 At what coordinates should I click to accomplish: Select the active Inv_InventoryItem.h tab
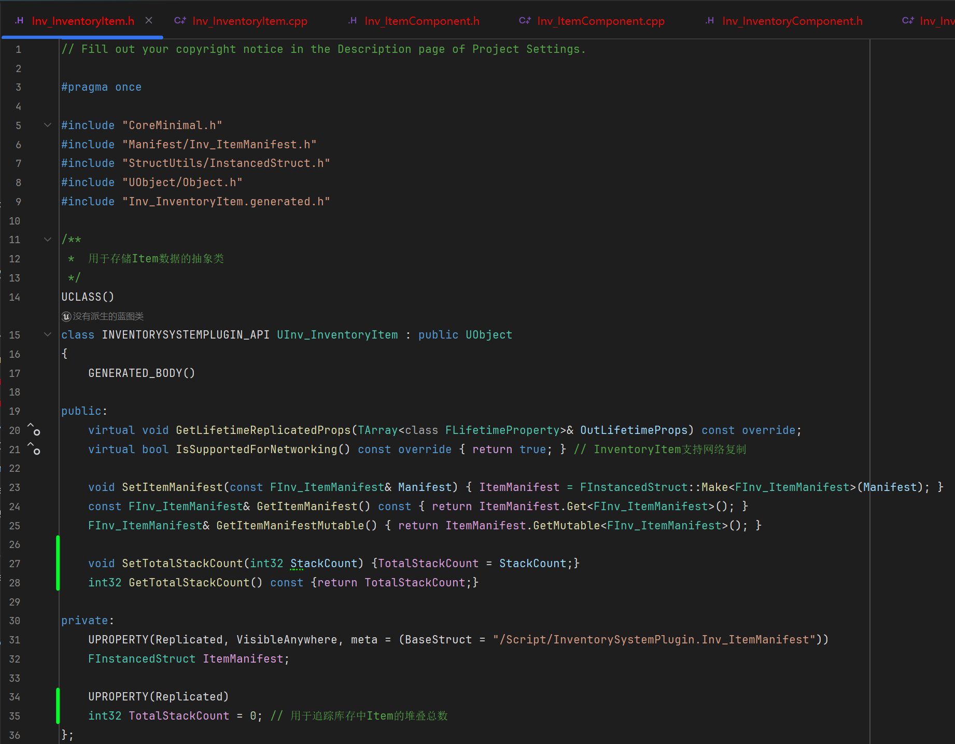tap(83, 21)
